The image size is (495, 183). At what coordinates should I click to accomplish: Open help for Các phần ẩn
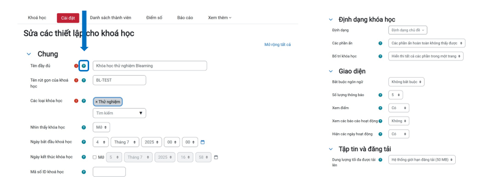[x=380, y=43]
